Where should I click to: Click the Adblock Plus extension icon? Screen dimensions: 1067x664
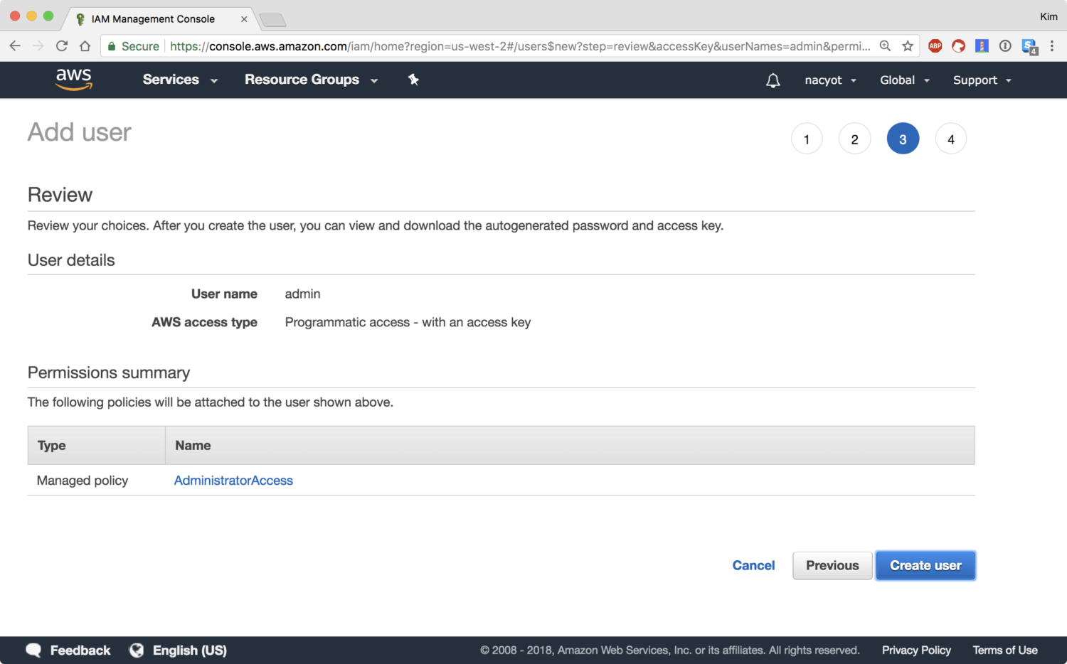(x=935, y=46)
